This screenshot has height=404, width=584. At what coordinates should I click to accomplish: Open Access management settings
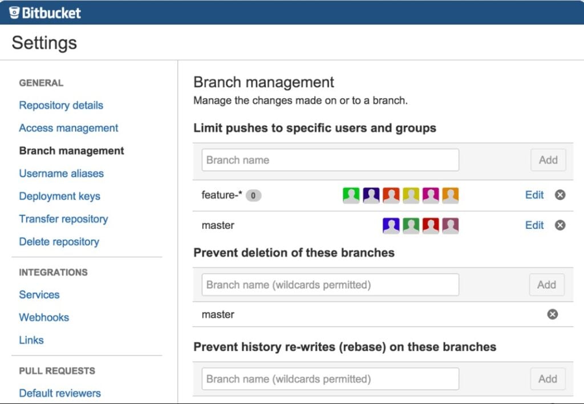coord(68,128)
